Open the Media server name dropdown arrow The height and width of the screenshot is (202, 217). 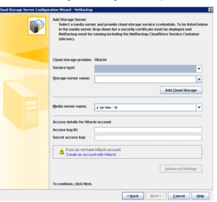(x=199, y=108)
